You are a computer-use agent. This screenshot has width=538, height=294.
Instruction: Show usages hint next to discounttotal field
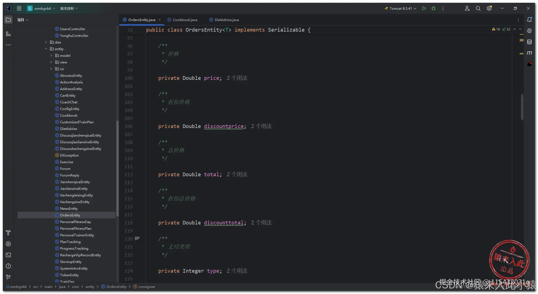(x=261, y=223)
